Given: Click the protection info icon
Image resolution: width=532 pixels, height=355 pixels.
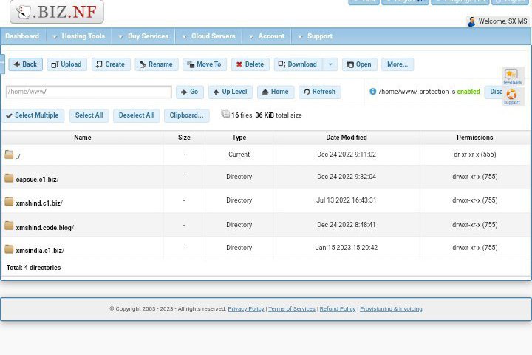Looking at the screenshot, I should (x=372, y=92).
